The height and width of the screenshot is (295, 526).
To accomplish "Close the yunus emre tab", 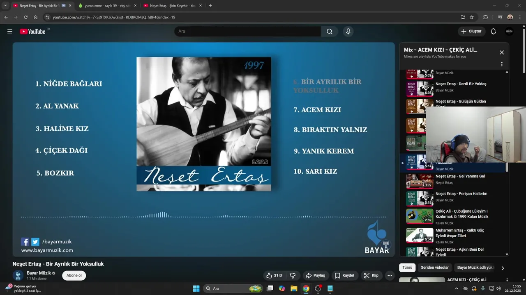I will 135,6.
